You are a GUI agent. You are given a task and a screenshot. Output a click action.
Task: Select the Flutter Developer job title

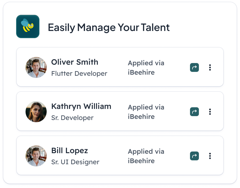[79, 74]
